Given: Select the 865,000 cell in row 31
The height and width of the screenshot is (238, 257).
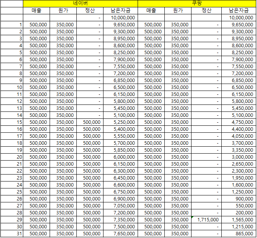Looking at the screenshot, I should pyautogui.click(x=239, y=234).
